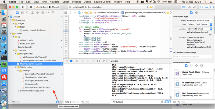Open Debug View Hierarchy button
This screenshot has width=215, height=109.
tap(98, 61)
